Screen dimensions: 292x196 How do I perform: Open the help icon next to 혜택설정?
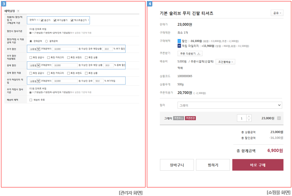(18, 11)
